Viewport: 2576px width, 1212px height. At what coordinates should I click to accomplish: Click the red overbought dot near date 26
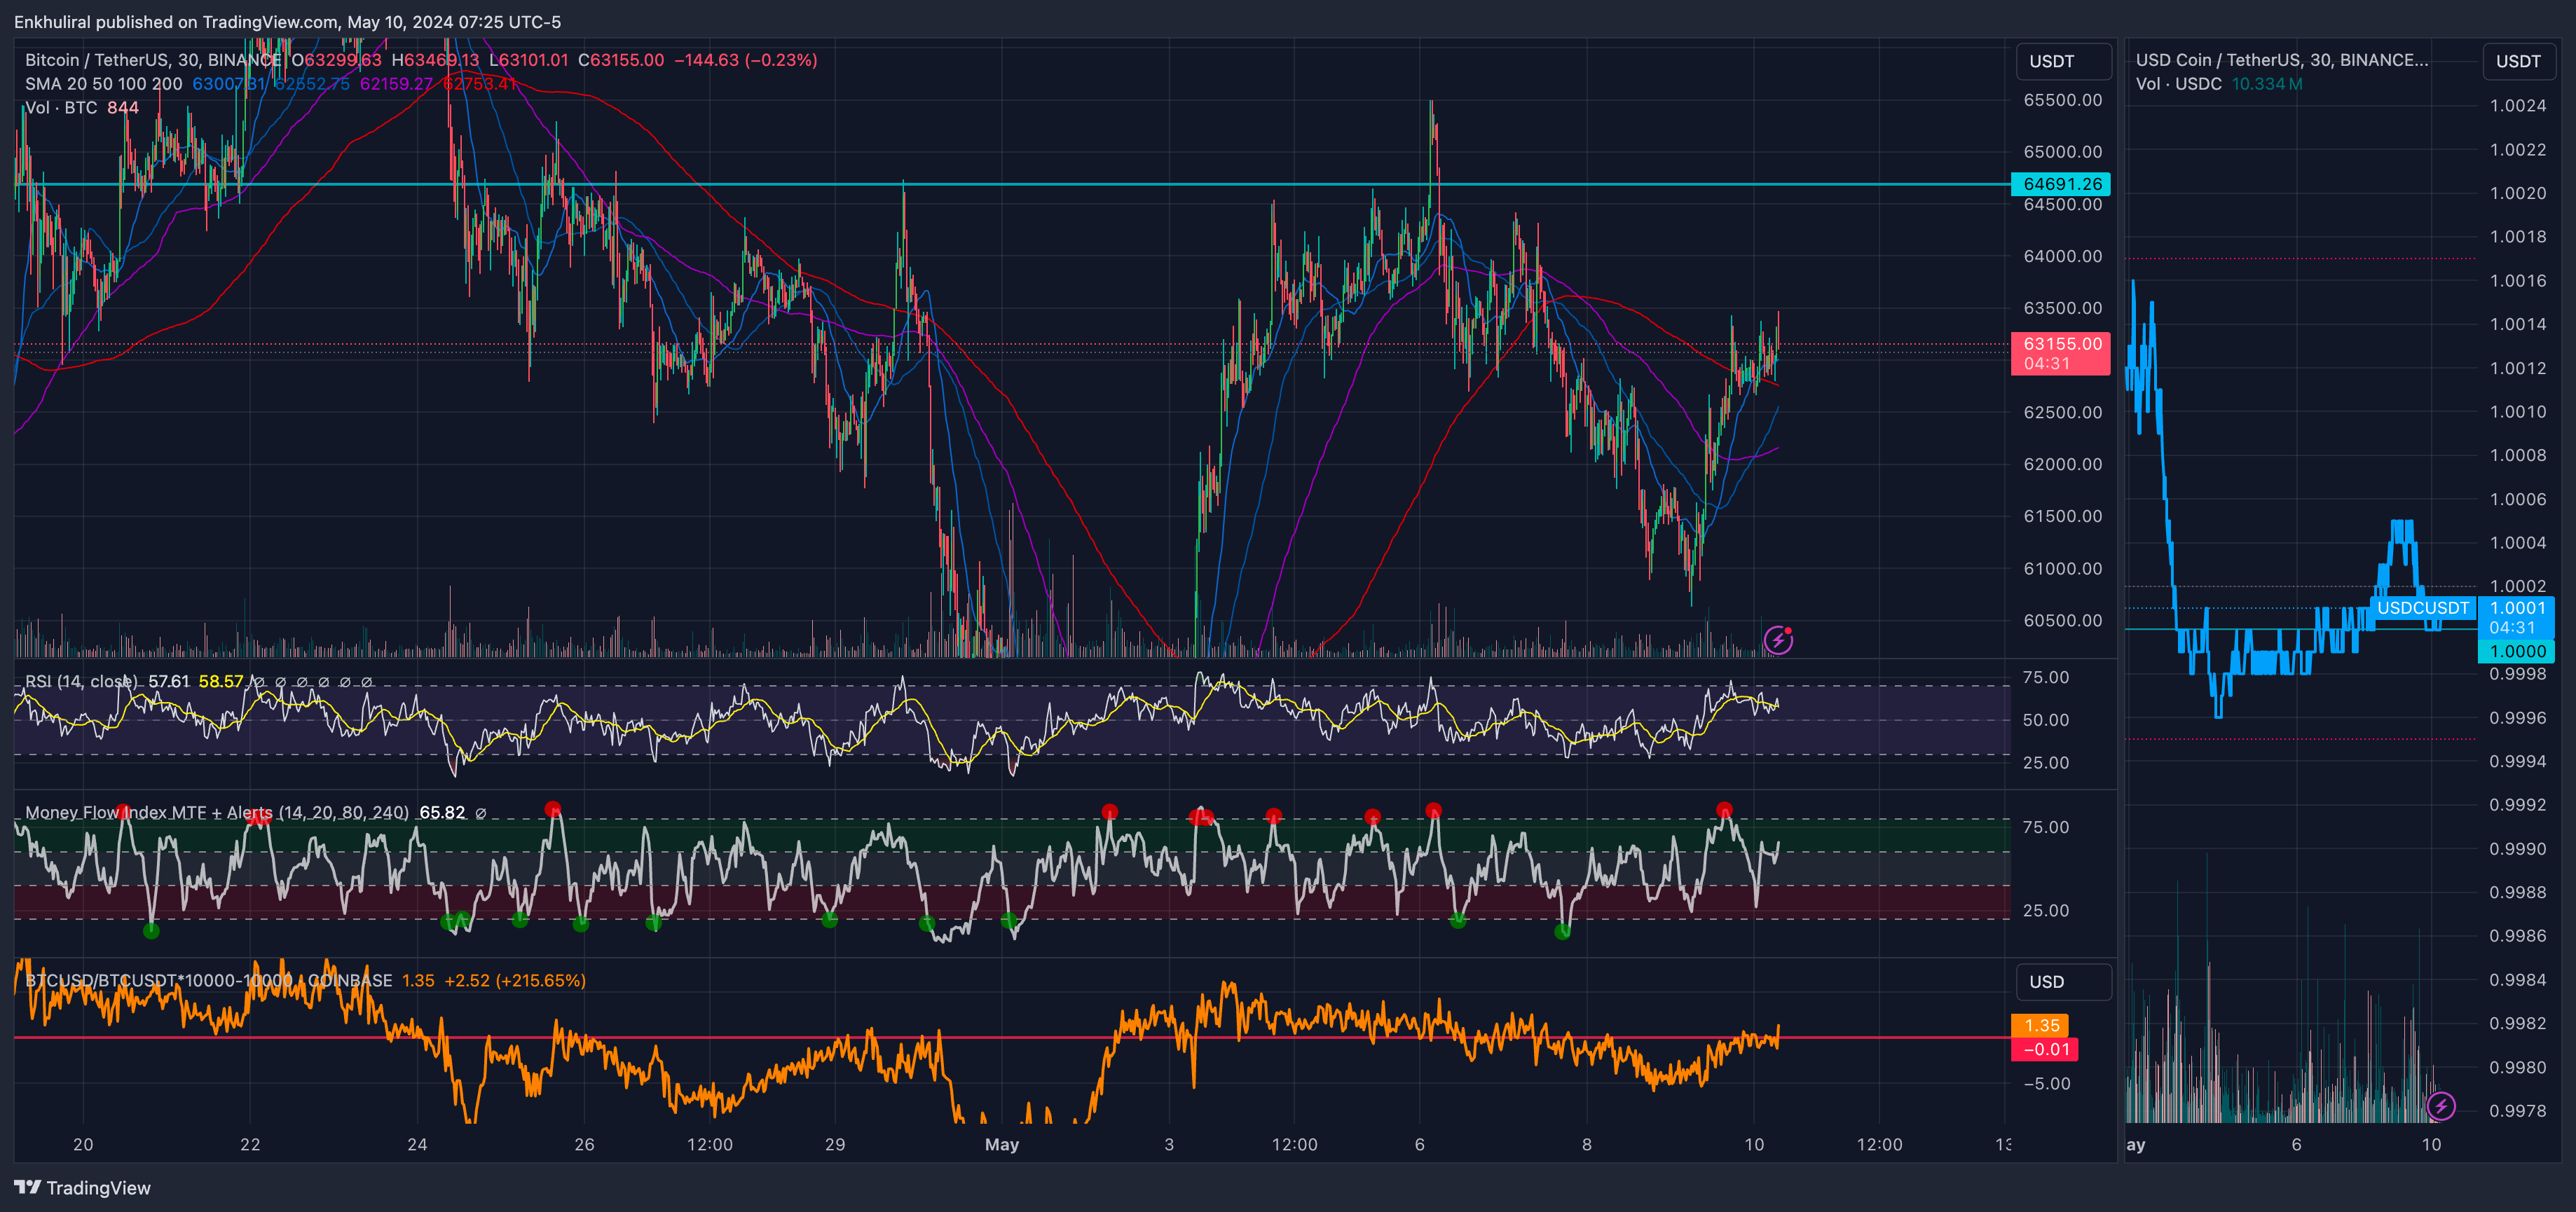point(553,809)
